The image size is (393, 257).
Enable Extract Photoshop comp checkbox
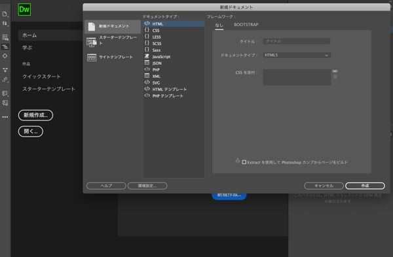(x=244, y=162)
